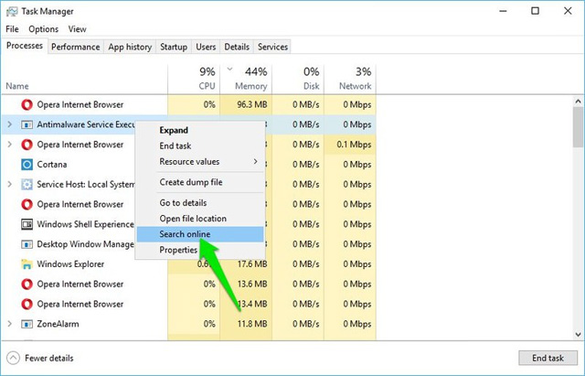Screen dimensions: 585x376
Task: Select the Cortana process name
Action: tap(52, 165)
